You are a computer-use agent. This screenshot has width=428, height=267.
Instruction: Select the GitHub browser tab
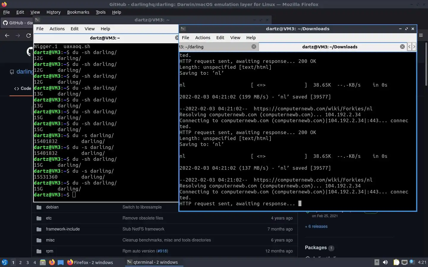pos(17,23)
